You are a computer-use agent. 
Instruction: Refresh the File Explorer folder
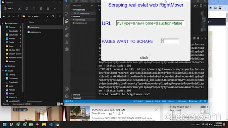pos(53,16)
